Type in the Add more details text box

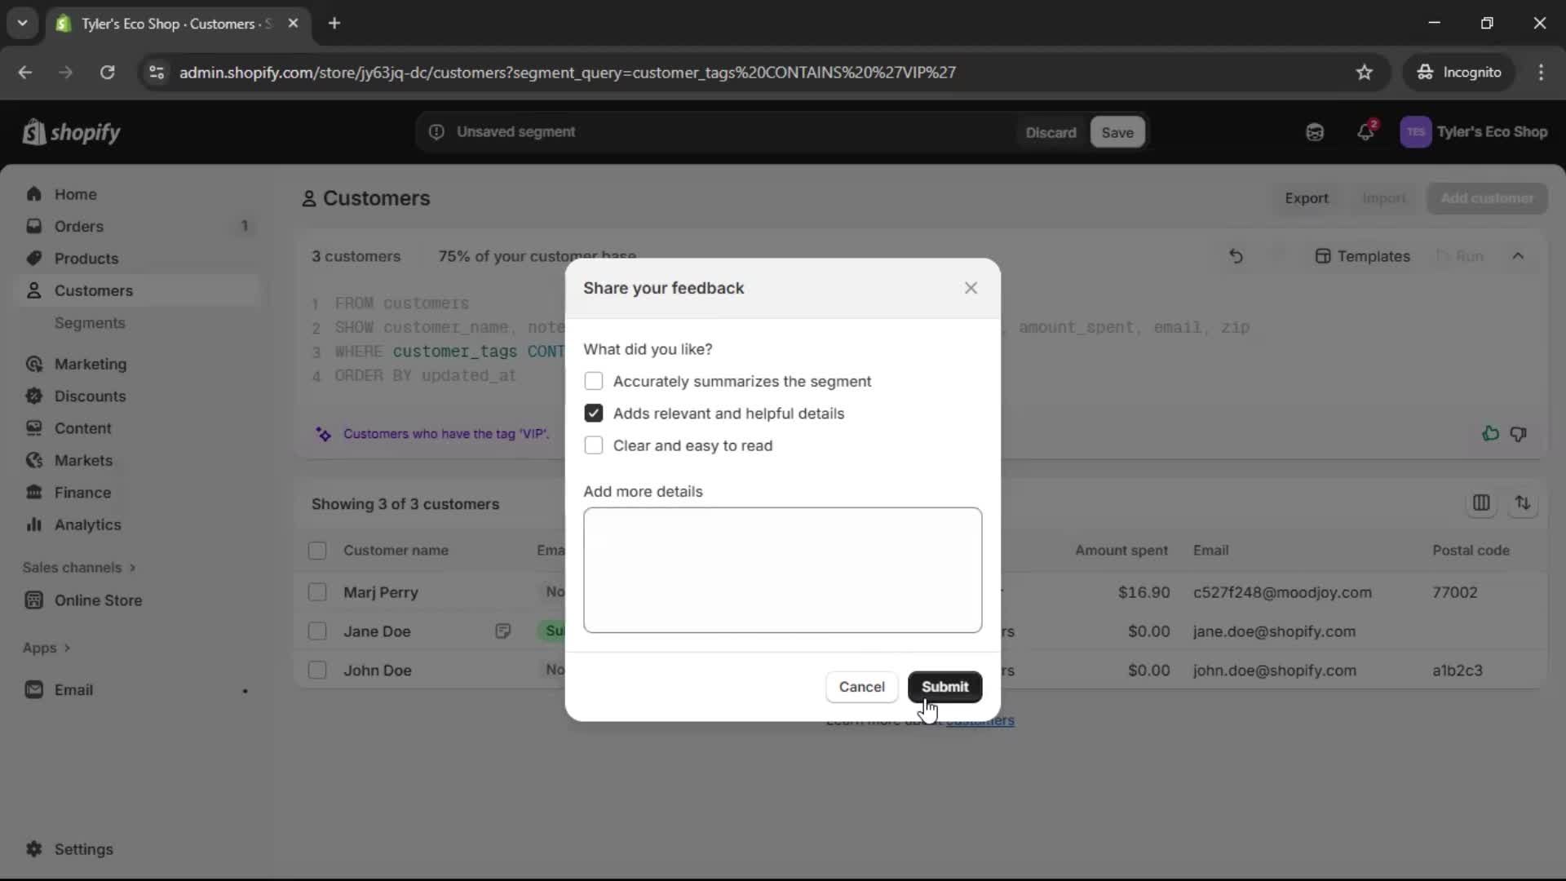coord(782,569)
